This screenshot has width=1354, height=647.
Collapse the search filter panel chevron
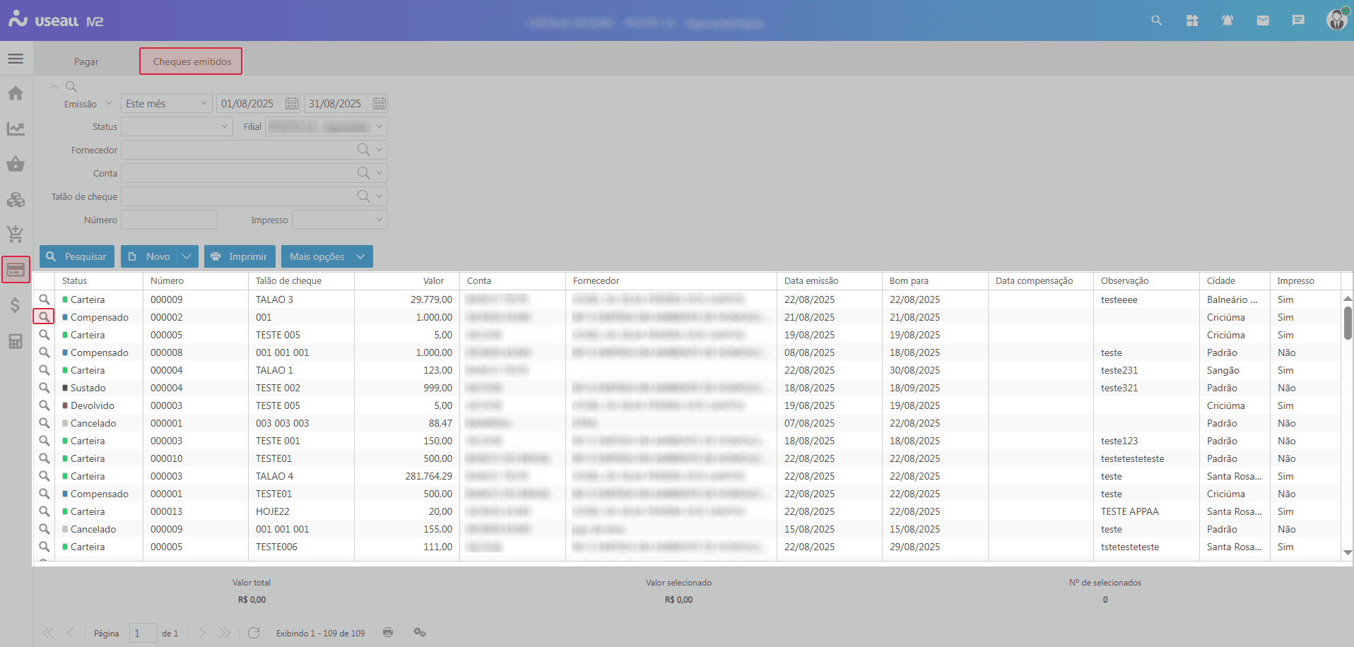tap(54, 87)
